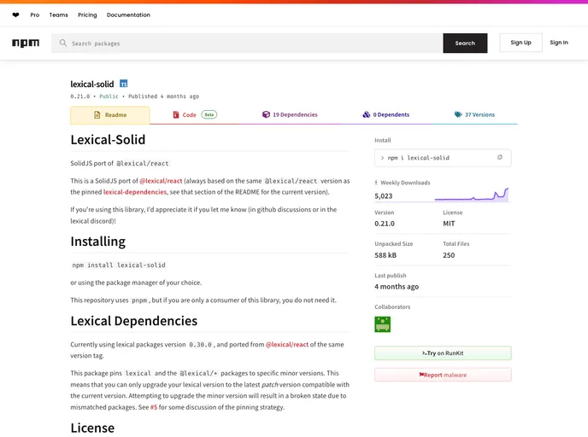This screenshot has height=437, width=588.
Task: Click the Report malware button
Action: pyautogui.click(x=443, y=375)
